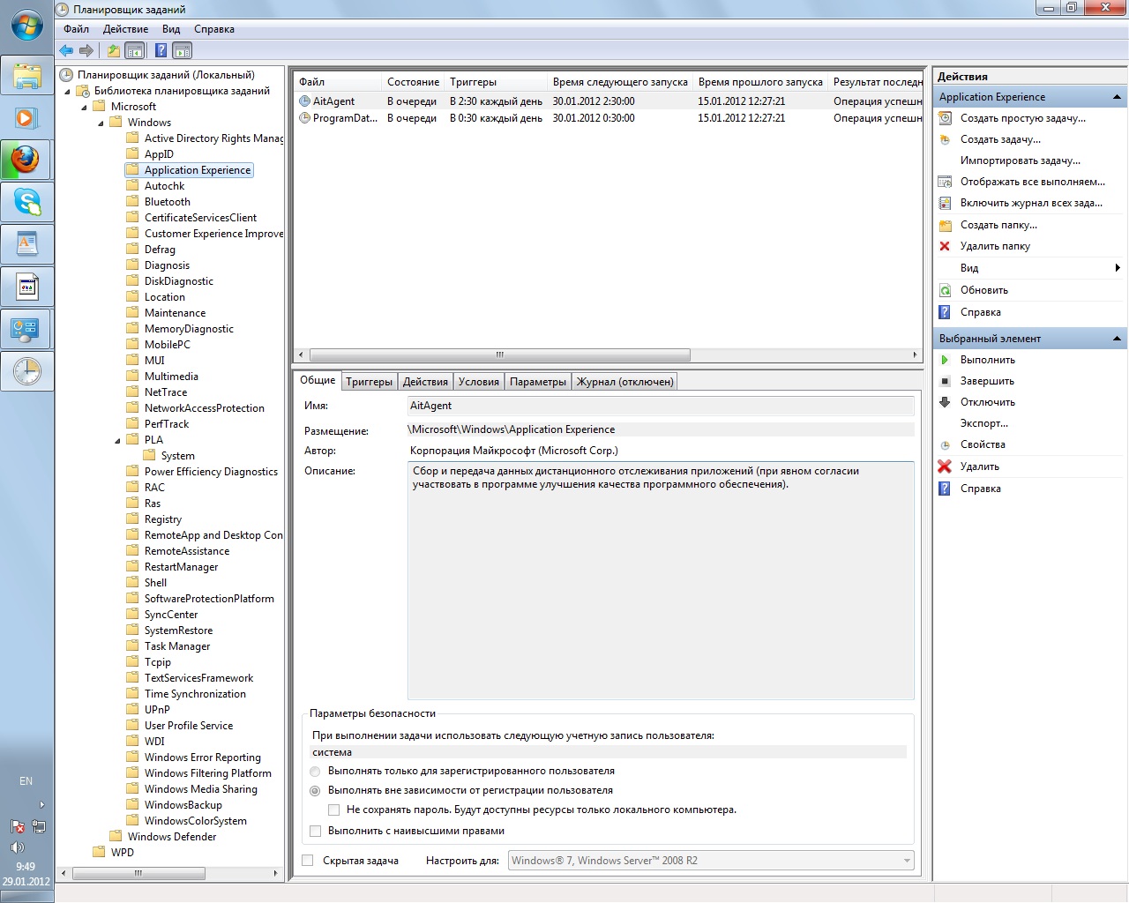
Task: Toggle the Action pane toolbar icon
Action: [182, 51]
